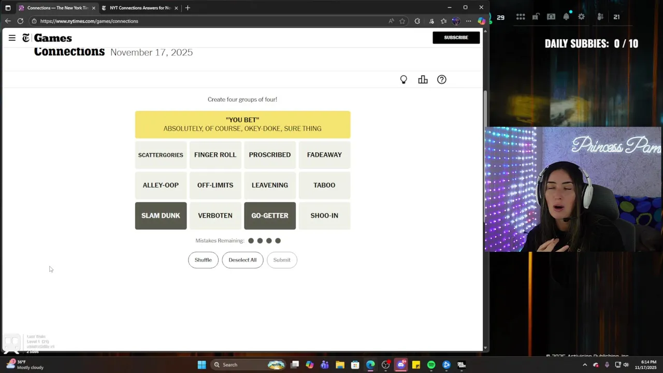Close the NYT Connections Answers tab
The width and height of the screenshot is (663, 373).
[176, 8]
